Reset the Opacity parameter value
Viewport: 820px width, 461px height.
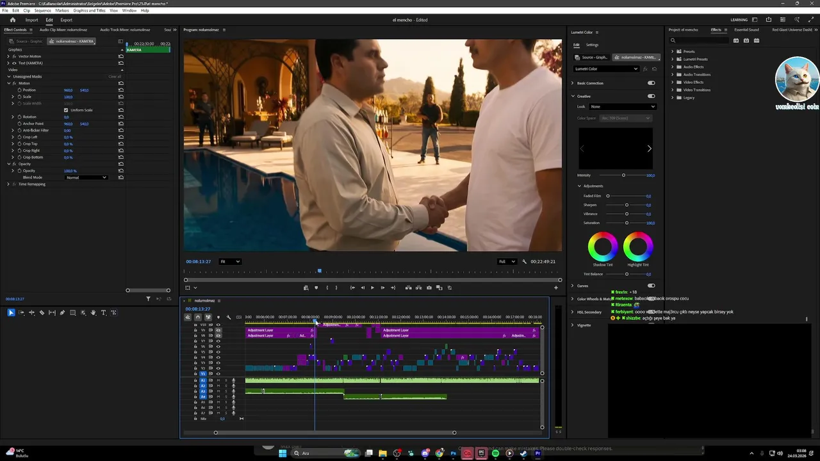(121, 170)
